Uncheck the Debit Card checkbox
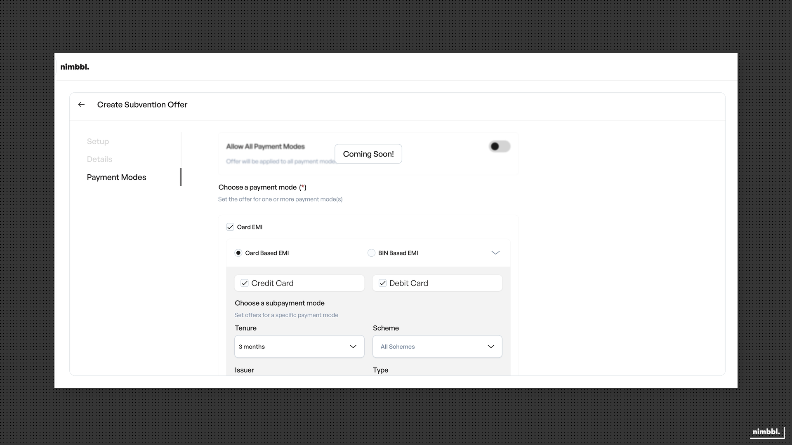 (382, 283)
